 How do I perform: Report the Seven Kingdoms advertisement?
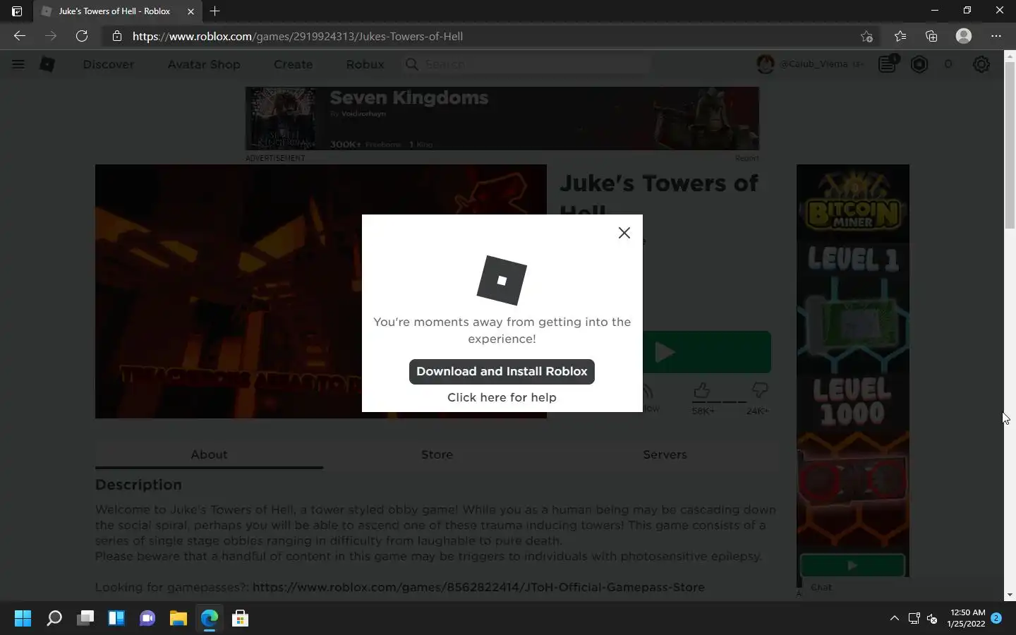747,158
